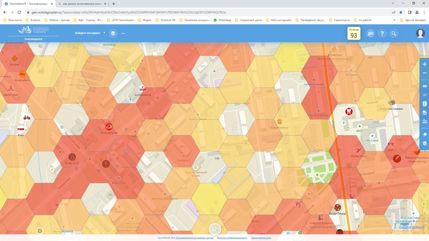Click the Восточный центр logo
Viewport: 429px width, 241px height.
(33, 30)
